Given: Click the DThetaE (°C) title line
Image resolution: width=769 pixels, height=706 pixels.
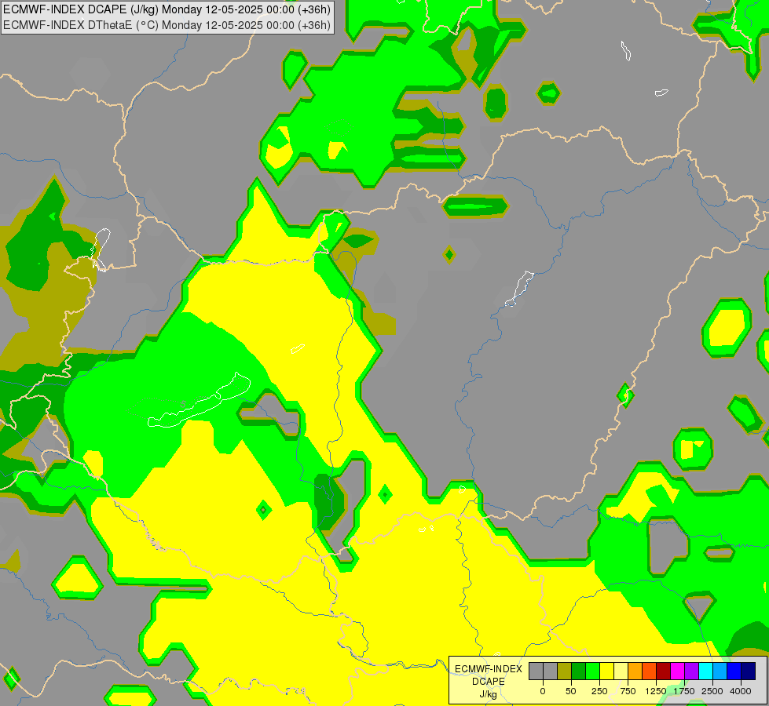Looking at the screenshot, I should coord(167,25).
